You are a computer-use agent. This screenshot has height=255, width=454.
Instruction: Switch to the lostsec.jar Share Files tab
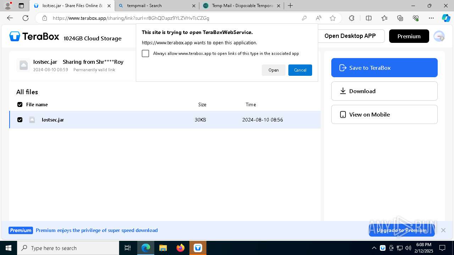tap(72, 6)
